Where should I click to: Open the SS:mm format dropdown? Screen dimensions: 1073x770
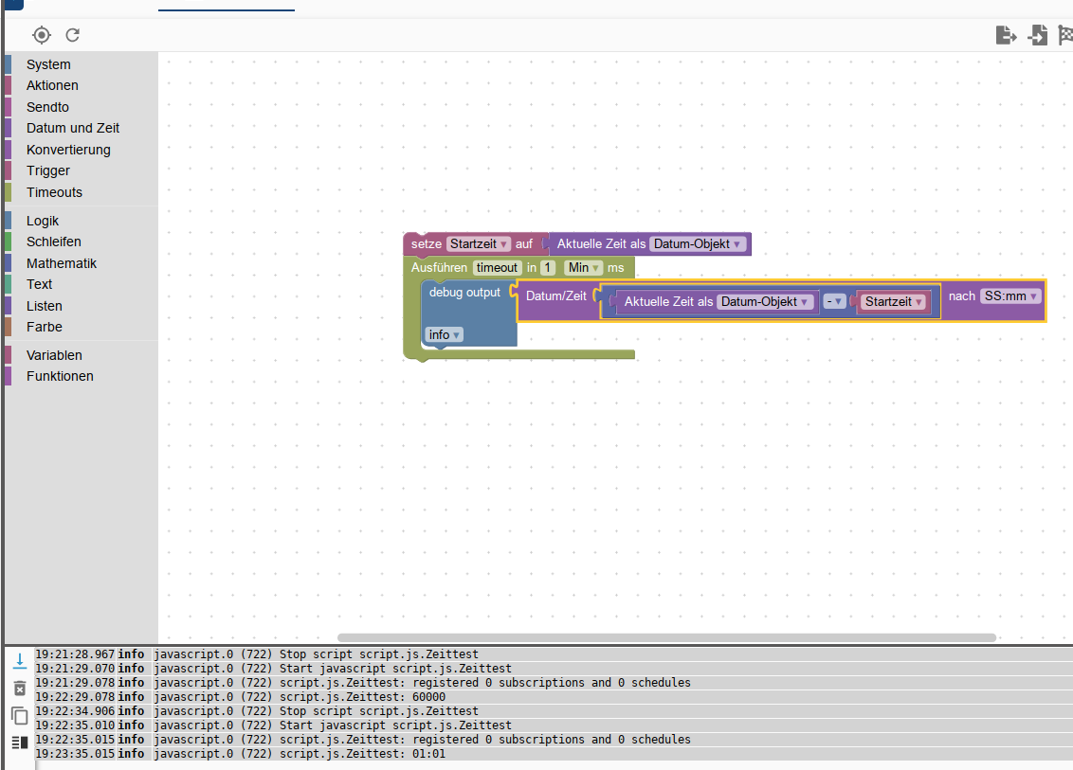(1011, 296)
